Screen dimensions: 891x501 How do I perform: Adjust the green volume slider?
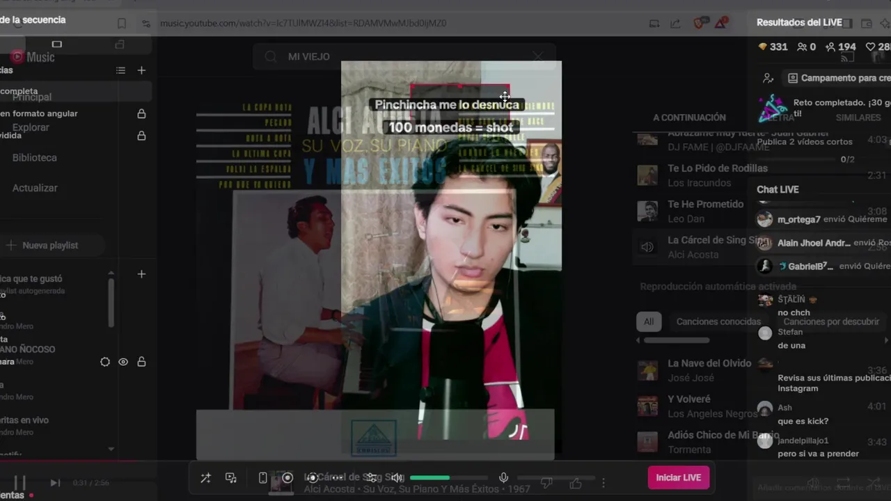point(448,478)
